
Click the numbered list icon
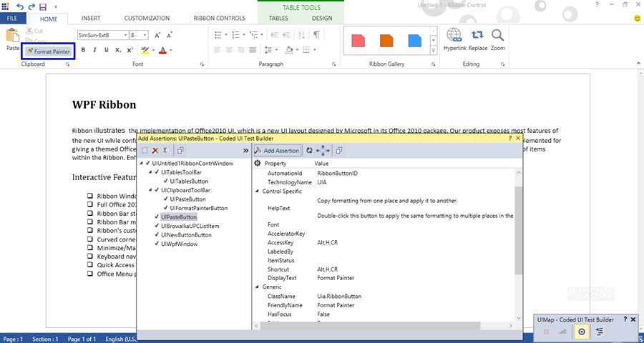coord(235,35)
